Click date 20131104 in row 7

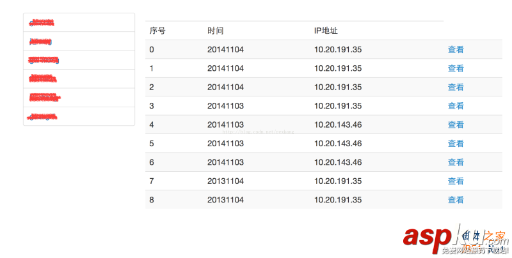225,181
